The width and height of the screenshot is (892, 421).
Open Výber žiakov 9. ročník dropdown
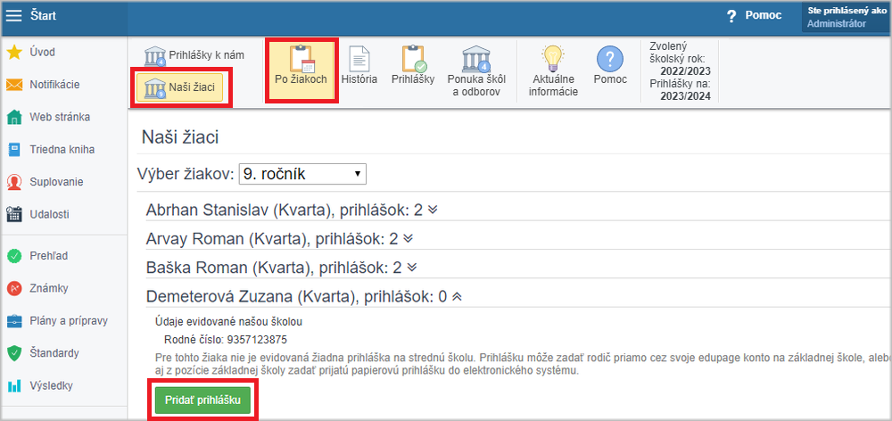pyautogui.click(x=302, y=174)
